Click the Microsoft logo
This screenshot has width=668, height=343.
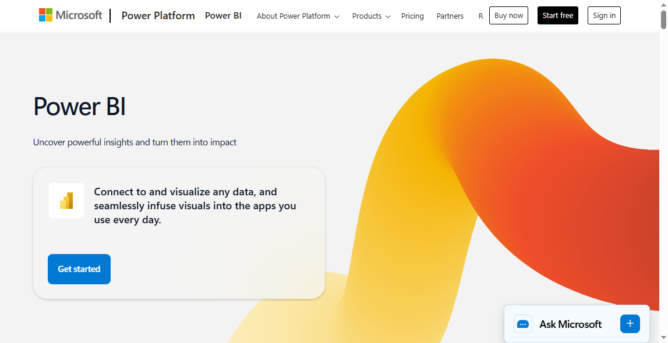coord(70,15)
